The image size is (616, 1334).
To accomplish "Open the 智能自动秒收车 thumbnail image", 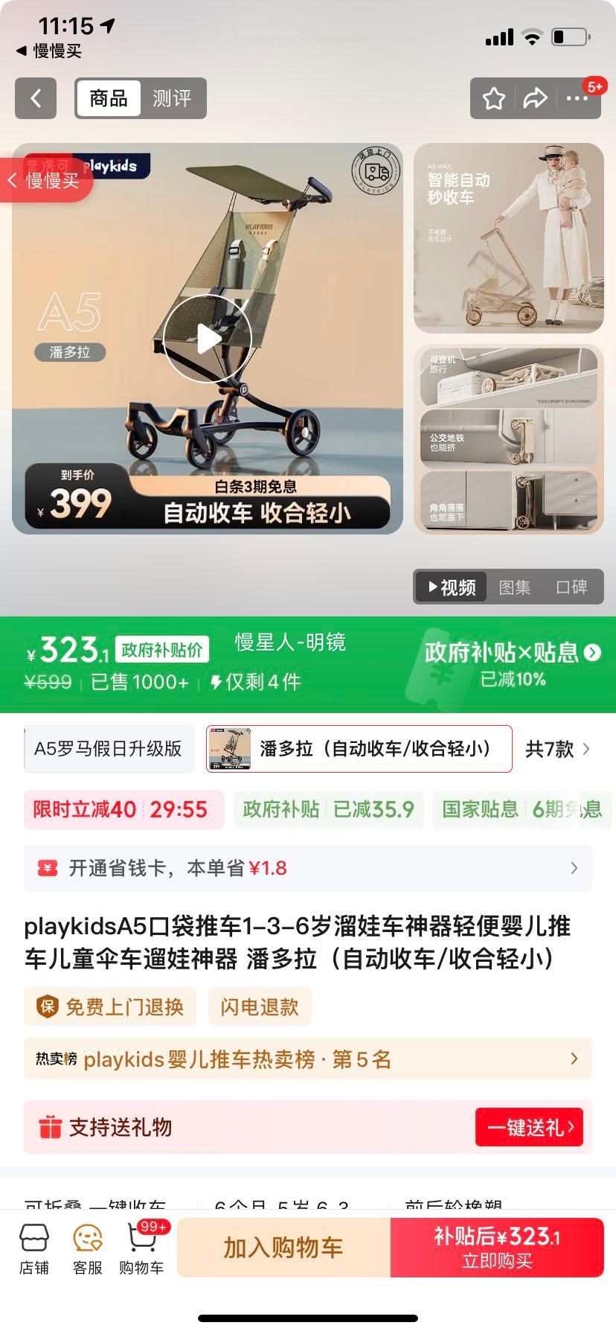I will pos(509,238).
